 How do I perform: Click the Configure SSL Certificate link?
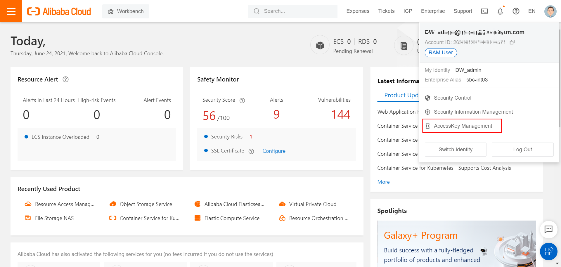(x=274, y=151)
